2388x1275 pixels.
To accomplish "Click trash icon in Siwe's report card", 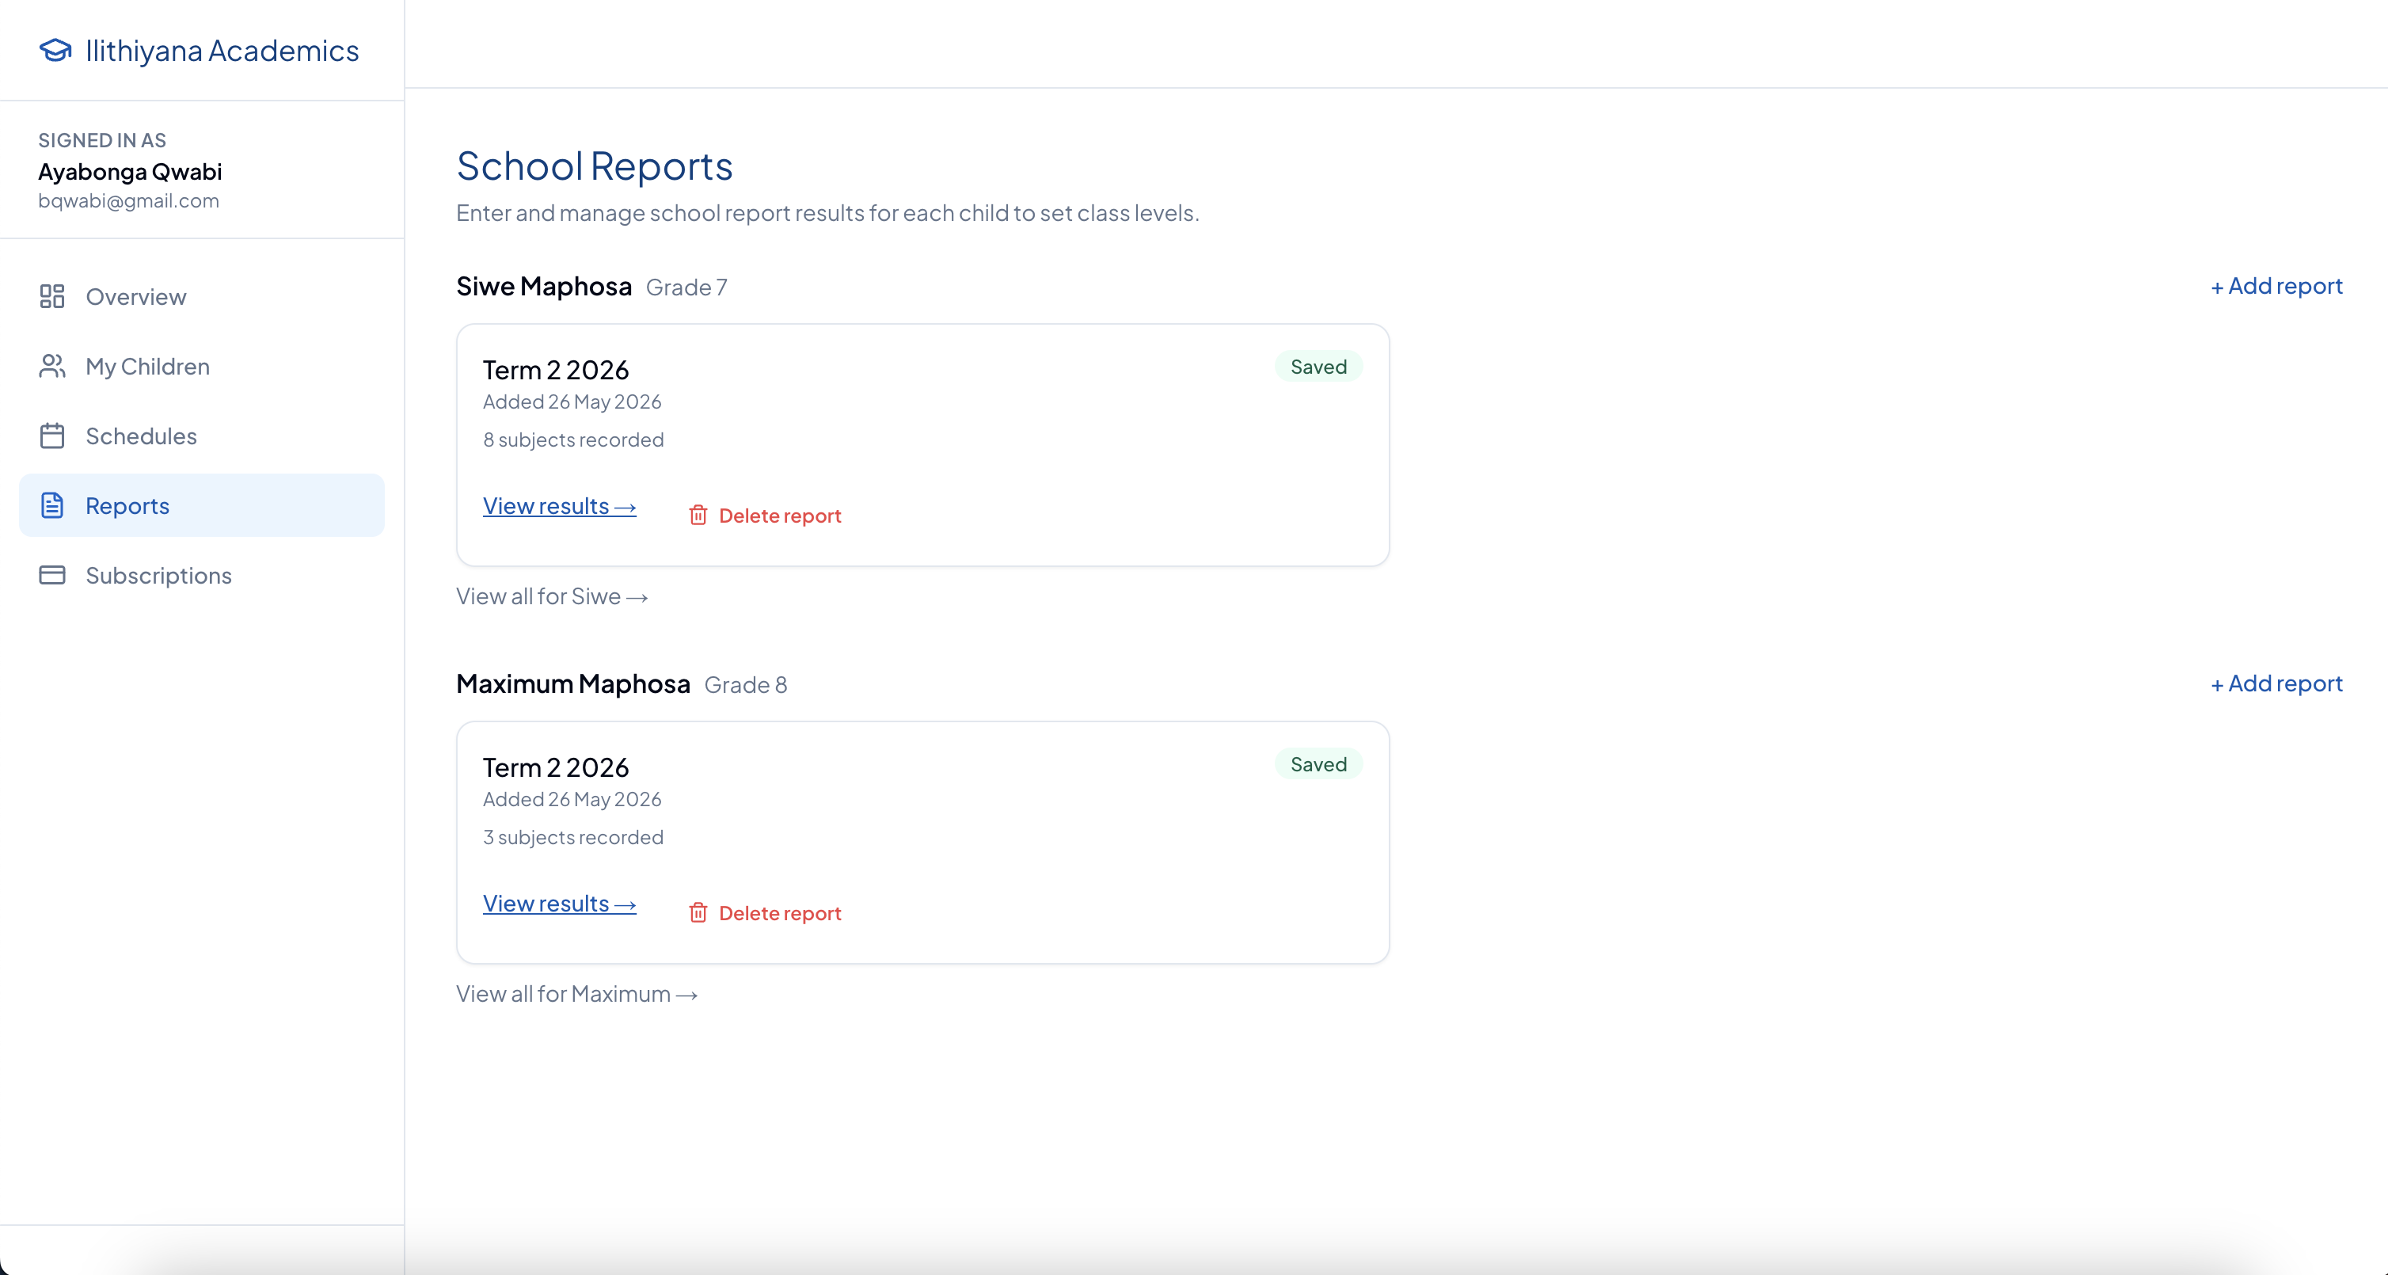I will click(x=698, y=515).
